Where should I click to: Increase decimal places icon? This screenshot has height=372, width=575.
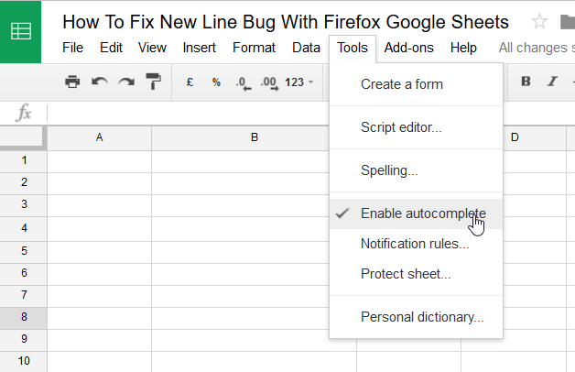point(269,82)
